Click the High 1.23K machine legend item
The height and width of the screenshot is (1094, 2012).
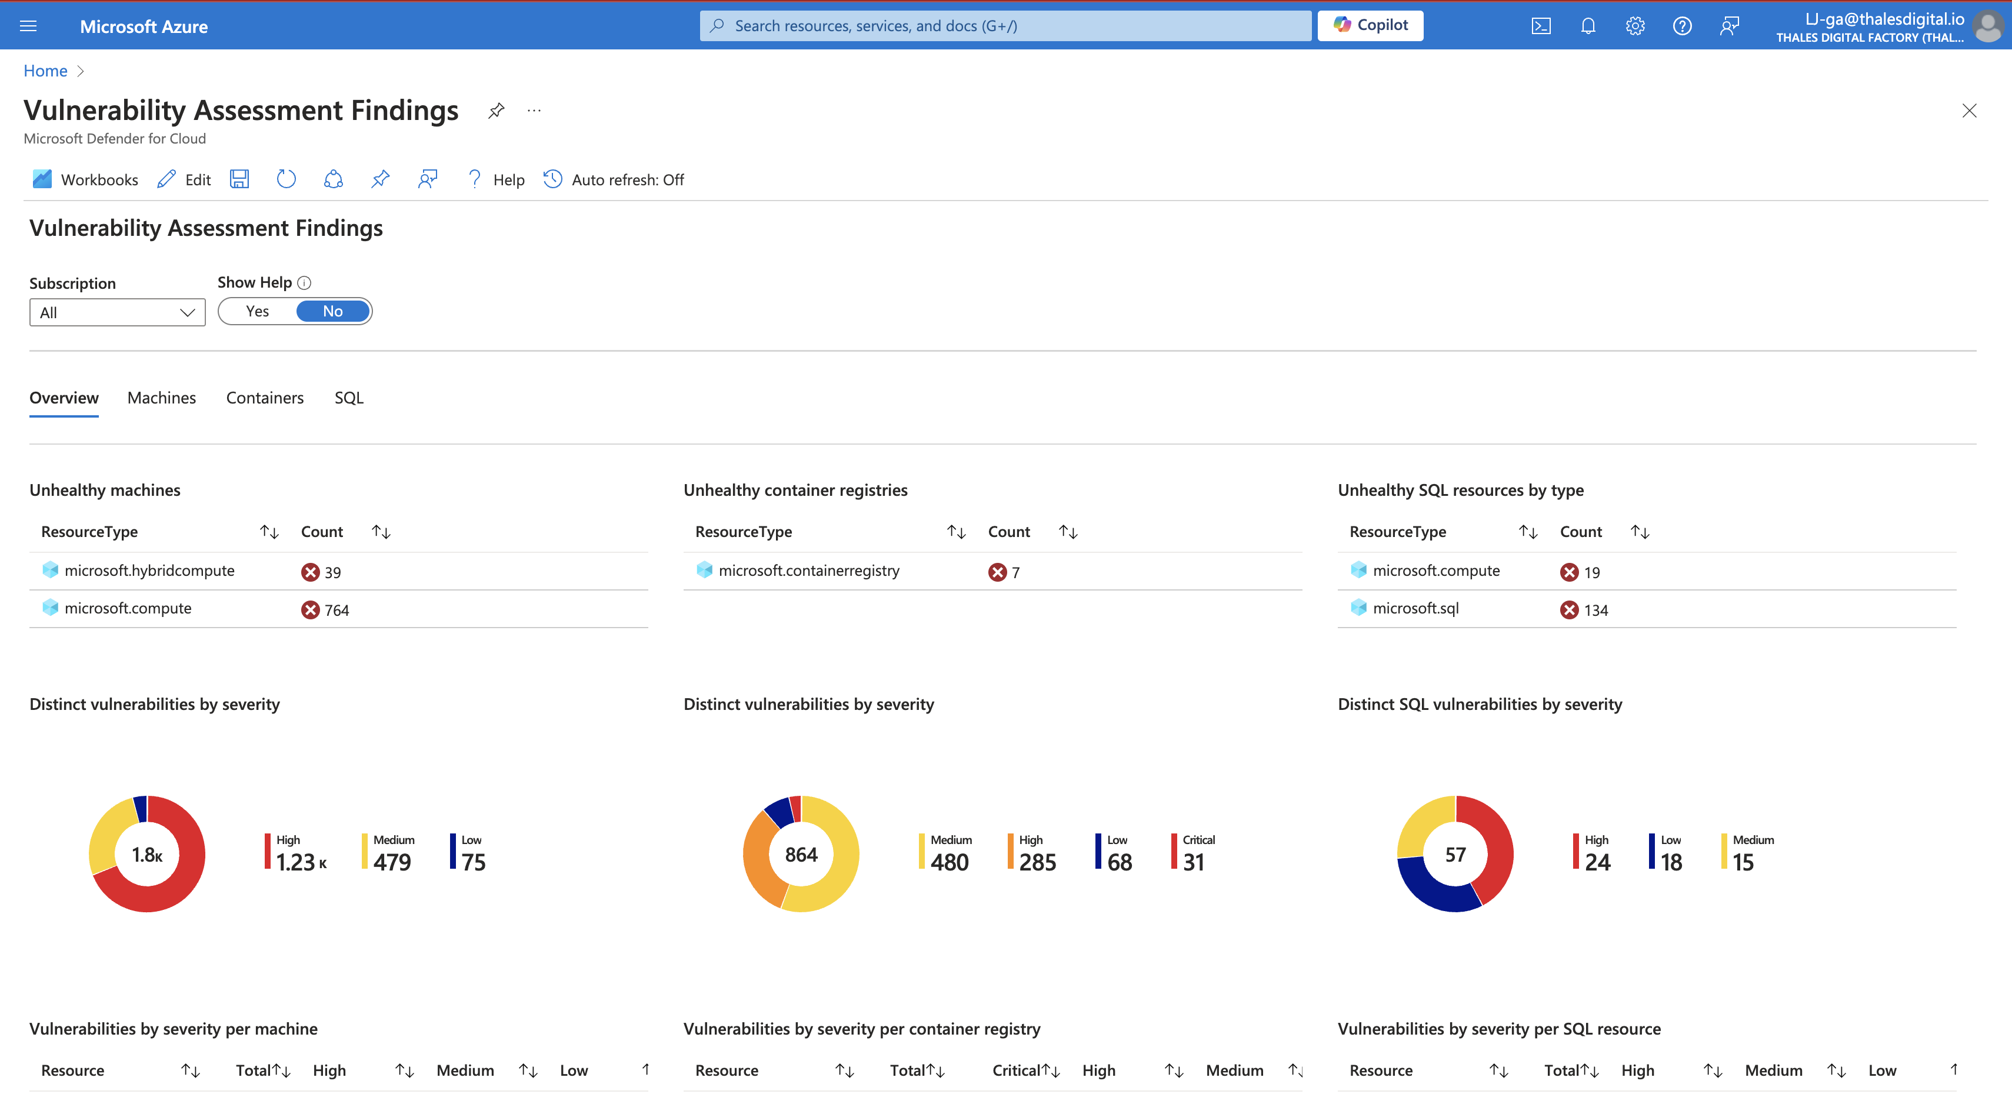[x=297, y=853]
